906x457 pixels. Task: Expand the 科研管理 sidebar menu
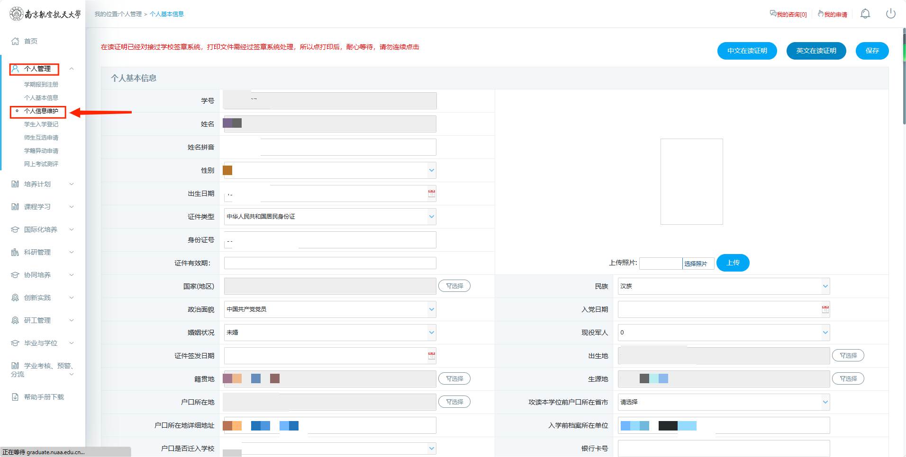43,252
